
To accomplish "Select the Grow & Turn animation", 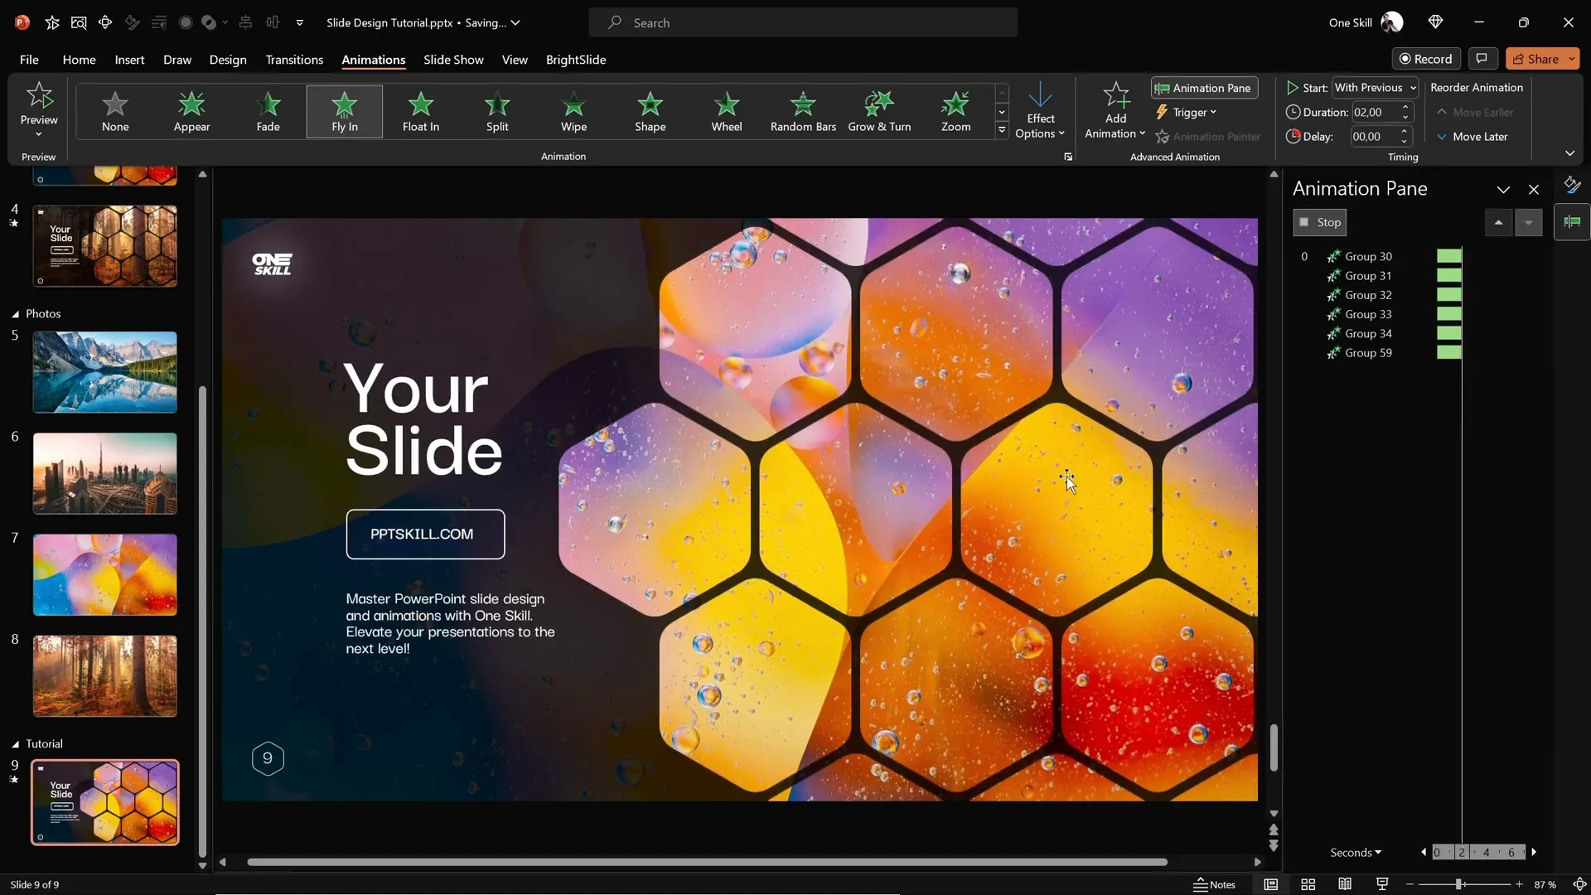I will (879, 111).
